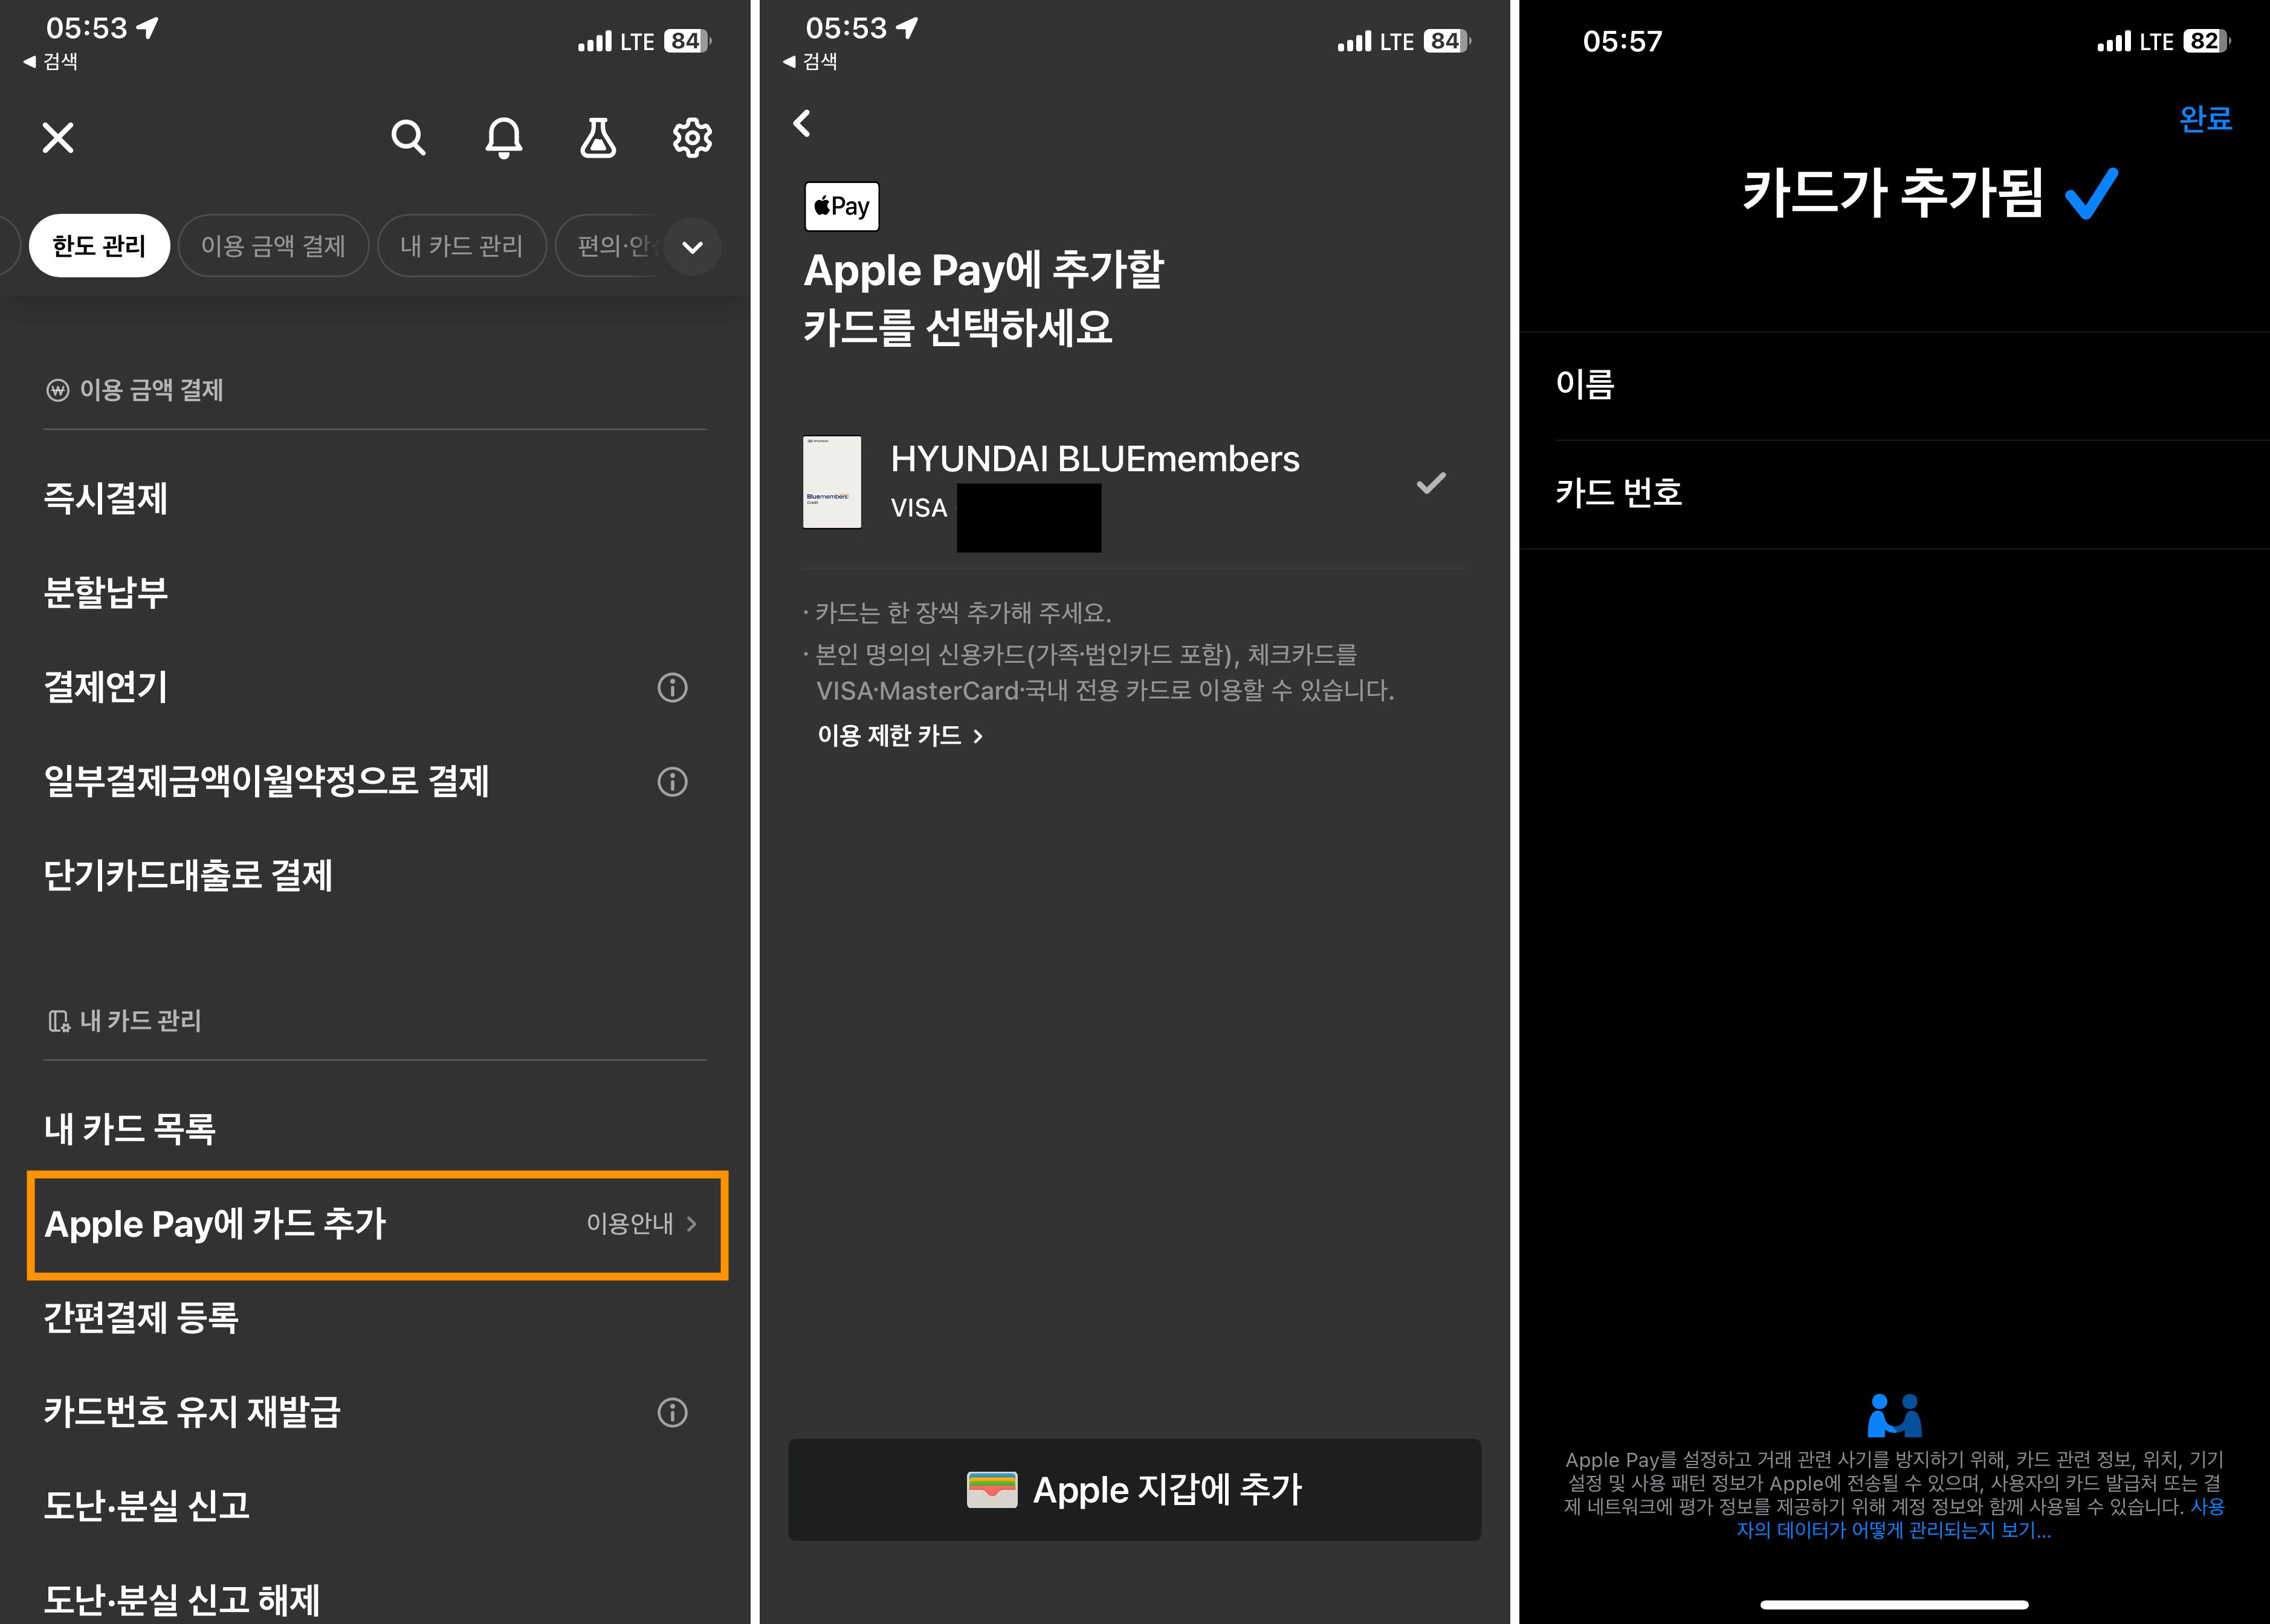Open 도난·분실 신고
Viewport: 2270px width, 1624px height.
[x=146, y=1506]
